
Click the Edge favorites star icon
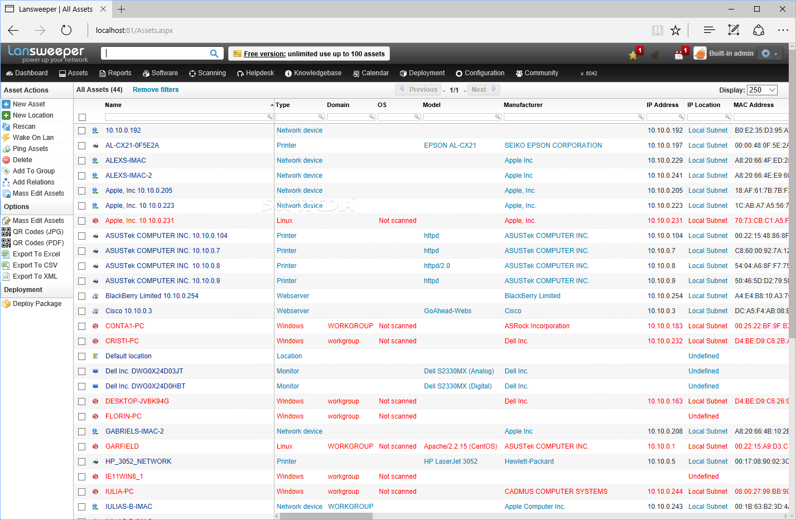click(676, 30)
